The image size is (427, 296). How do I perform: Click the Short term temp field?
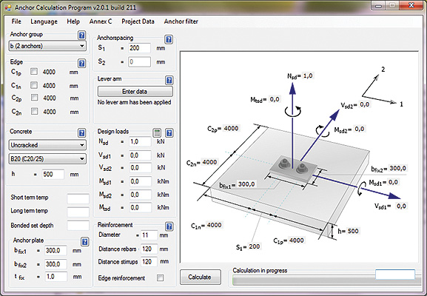click(x=78, y=198)
